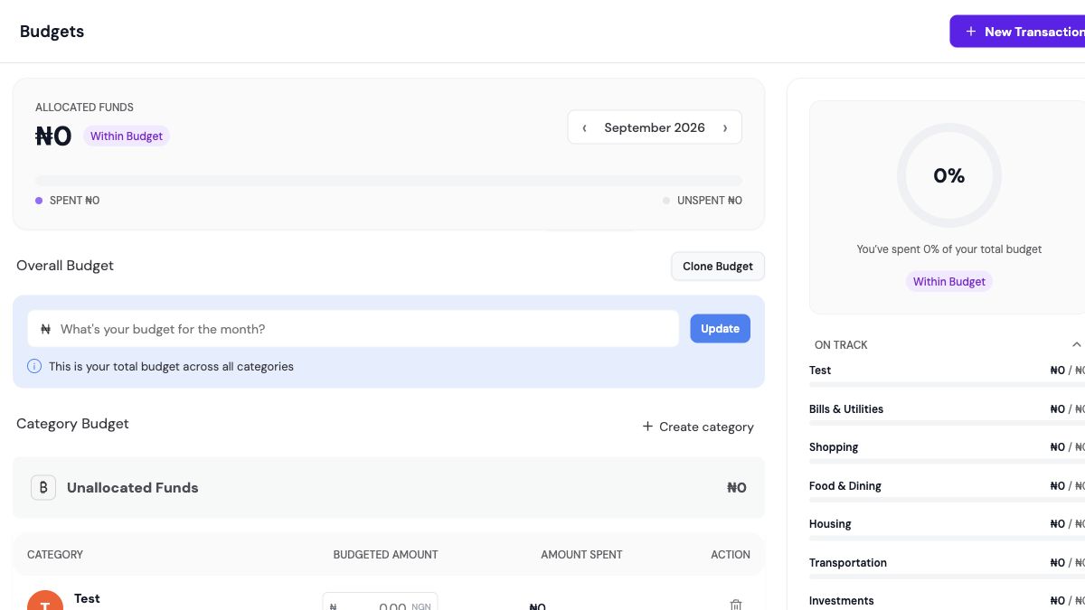The height and width of the screenshot is (610, 1085).
Task: Click the BUDGETED AMOUNT column header
Action: pos(385,555)
